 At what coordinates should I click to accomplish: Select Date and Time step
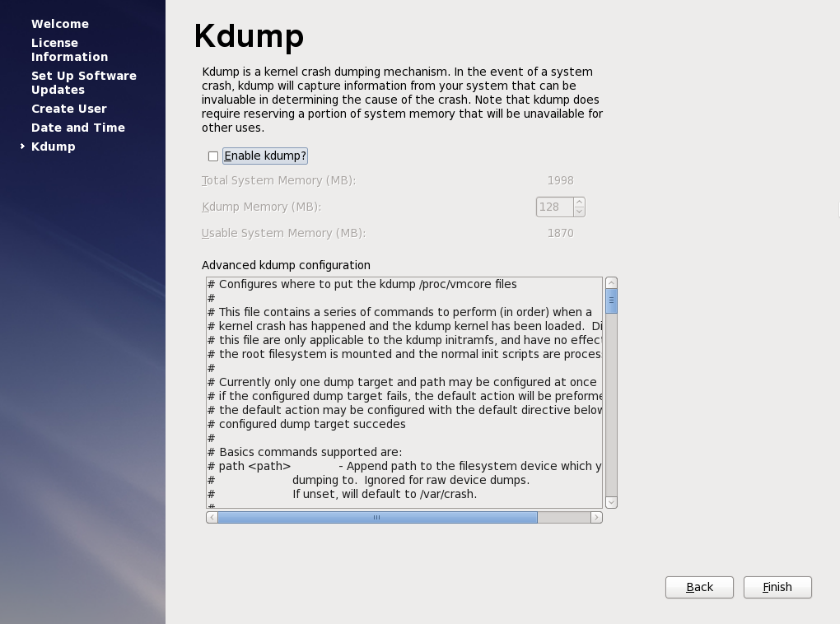[x=78, y=128]
